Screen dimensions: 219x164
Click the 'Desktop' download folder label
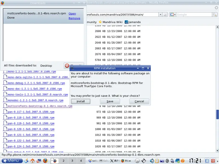46,66
